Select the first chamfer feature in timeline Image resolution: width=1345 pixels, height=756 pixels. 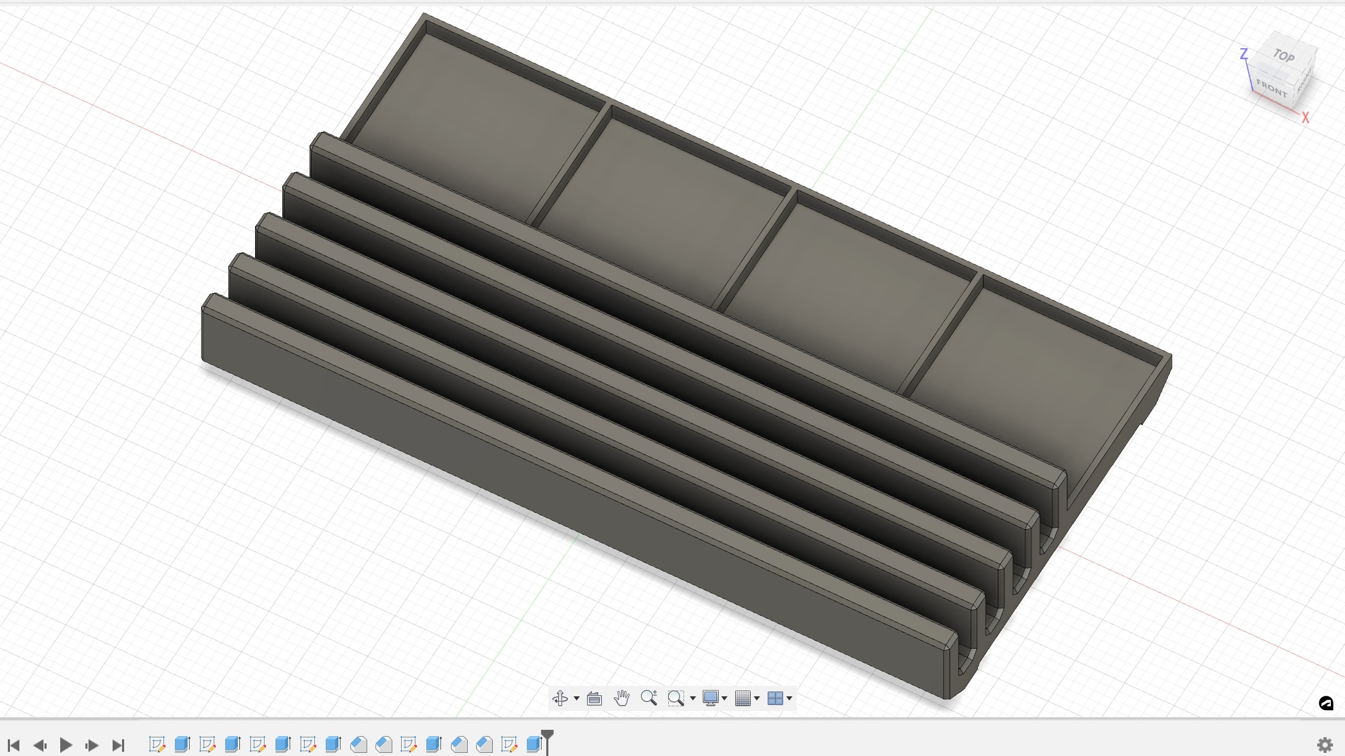359,744
